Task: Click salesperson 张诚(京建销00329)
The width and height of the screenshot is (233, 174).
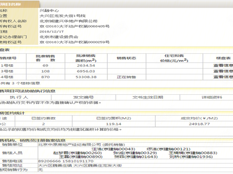Action: (135, 153)
